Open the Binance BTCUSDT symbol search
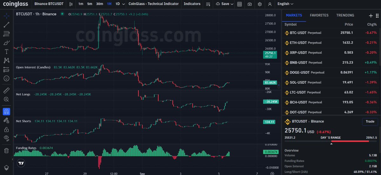The image size is (381, 175). tap(49, 4)
